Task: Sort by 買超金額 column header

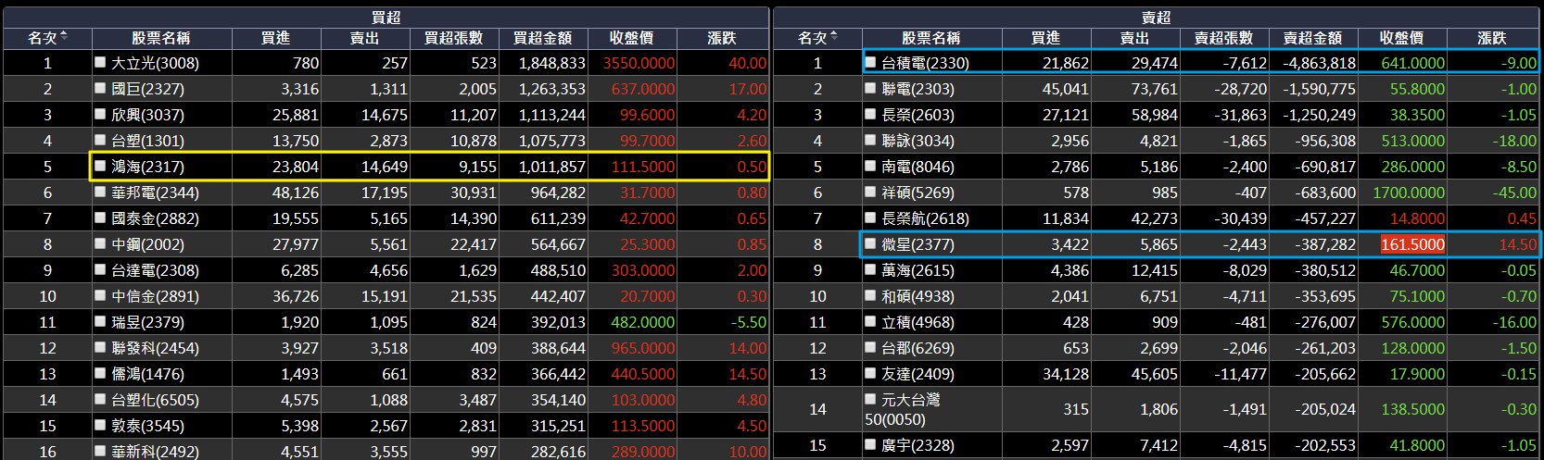Action: pyautogui.click(x=543, y=38)
